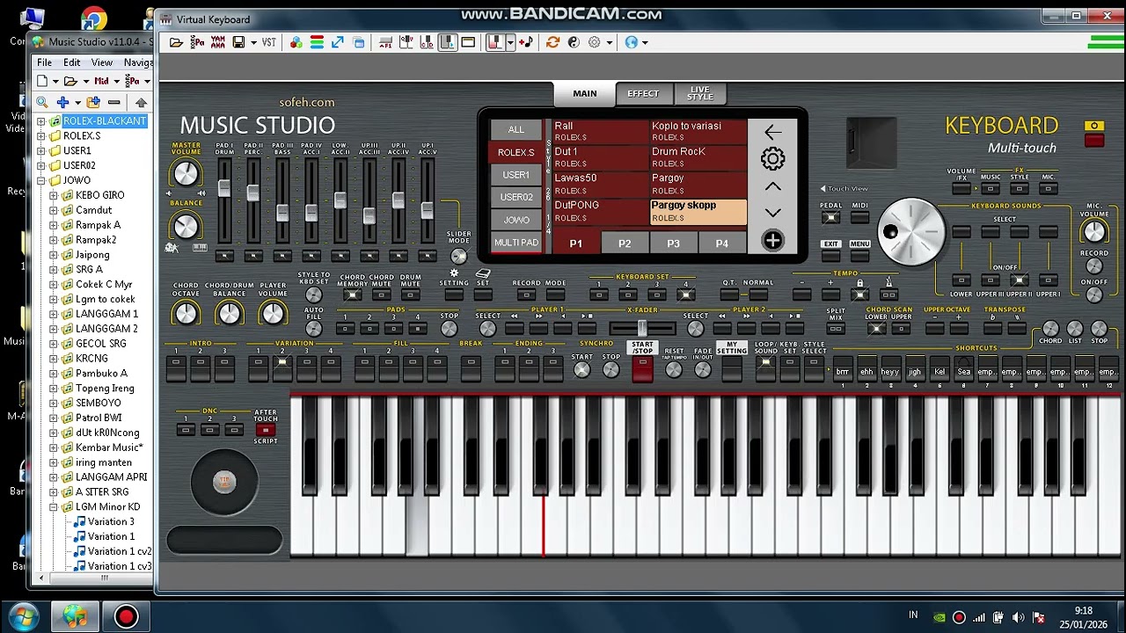Image resolution: width=1126 pixels, height=633 pixels.
Task: Click the yin-yang toolbar icon
Action: (x=574, y=42)
